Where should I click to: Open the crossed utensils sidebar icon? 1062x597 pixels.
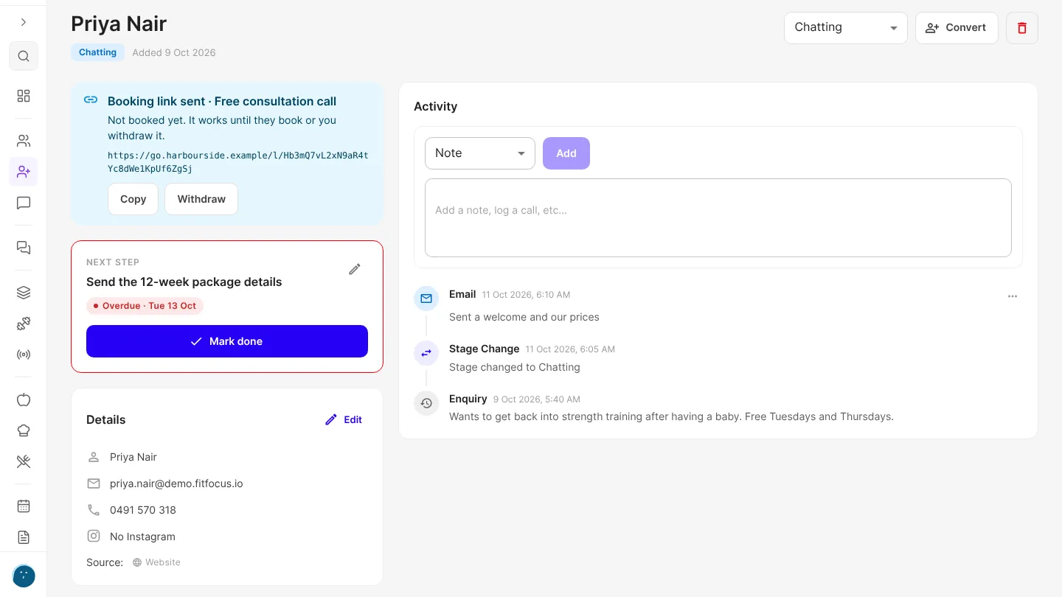pos(24,461)
